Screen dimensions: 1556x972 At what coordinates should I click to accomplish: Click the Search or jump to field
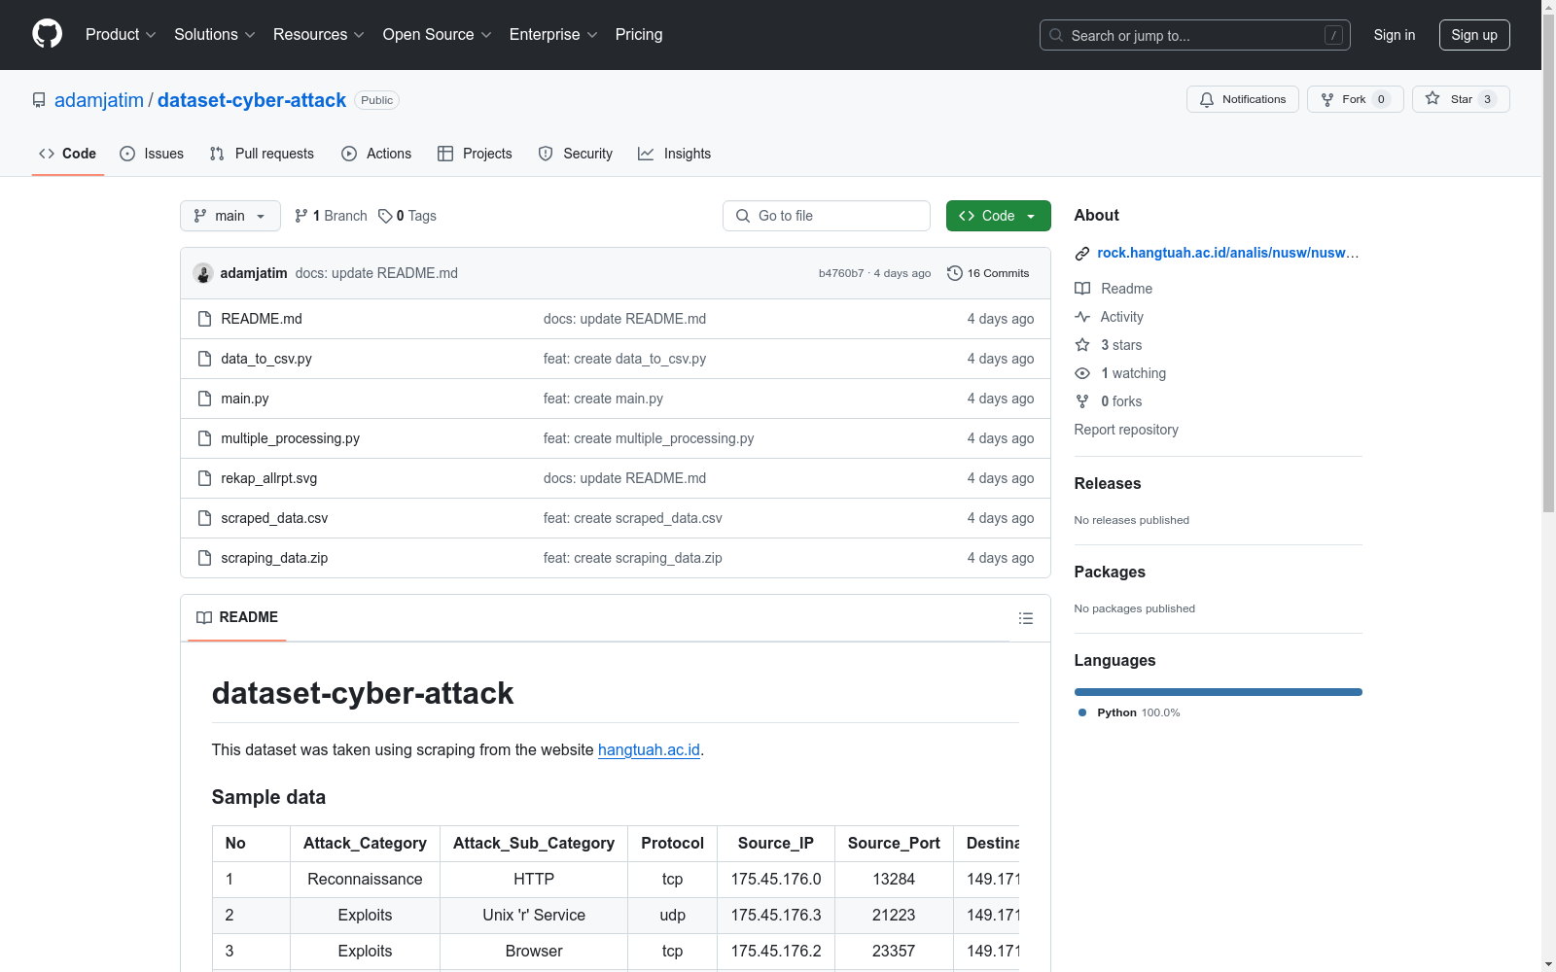[x=1195, y=35]
